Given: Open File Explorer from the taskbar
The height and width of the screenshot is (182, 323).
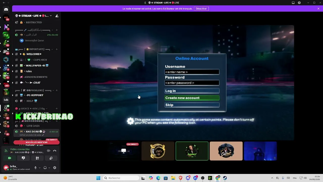Looking at the screenshot, I should click(173, 178).
